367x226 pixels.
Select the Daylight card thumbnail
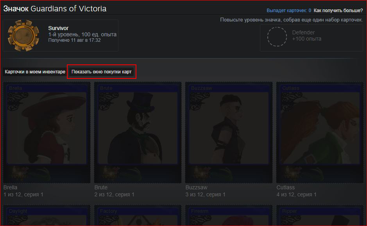tap(47, 215)
